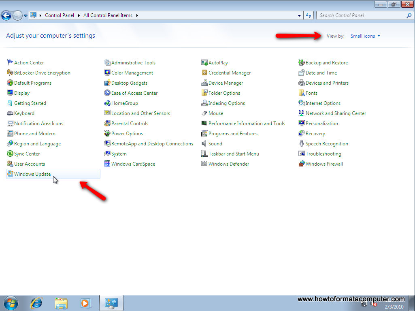Click the search magnifier icon

point(409,16)
